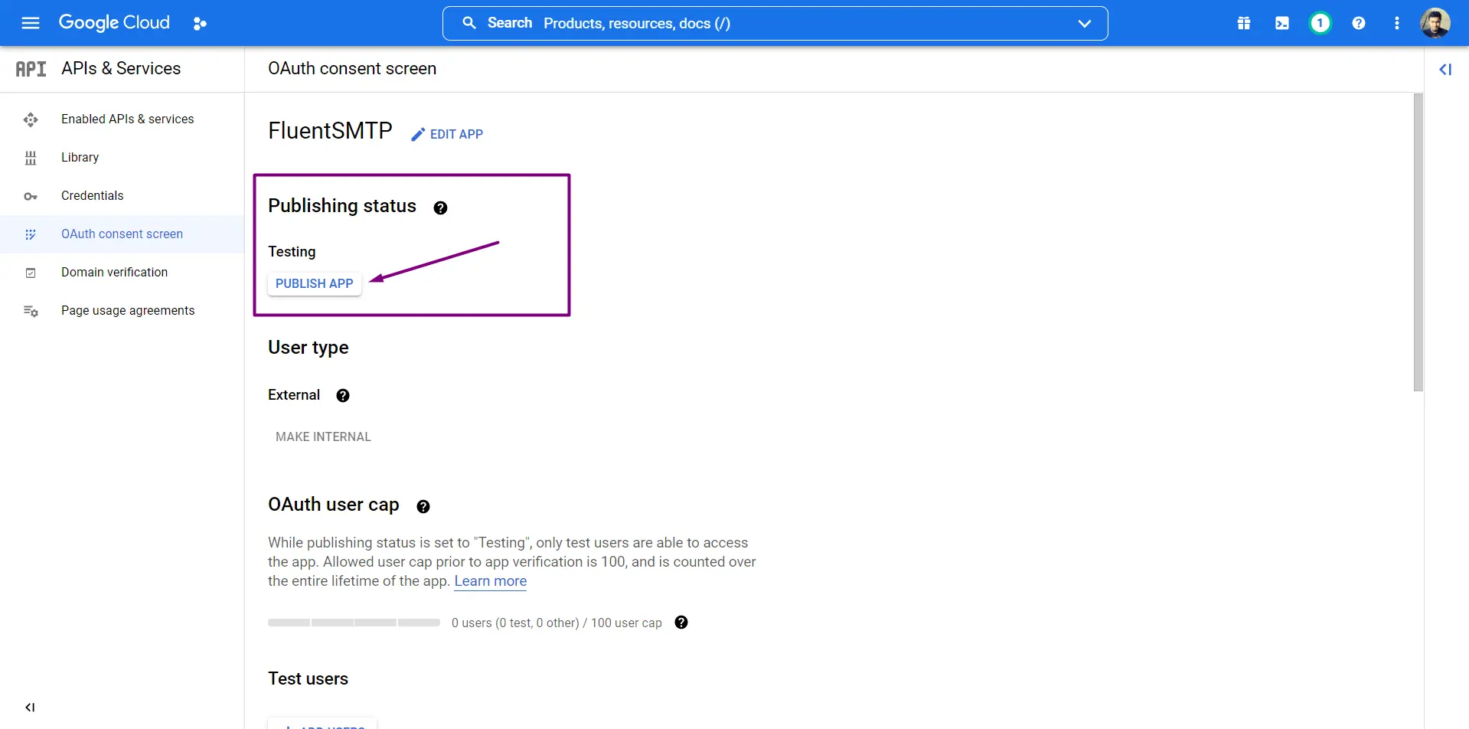Click the gift icon in top bar
Viewport: 1469px width, 729px height.
click(1244, 24)
